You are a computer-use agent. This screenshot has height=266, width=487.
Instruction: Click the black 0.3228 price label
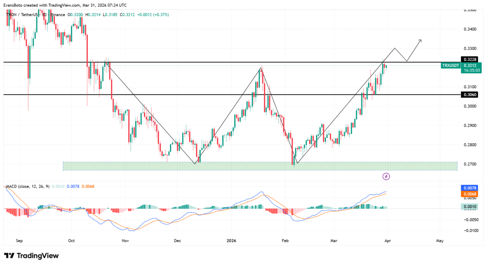click(x=469, y=59)
